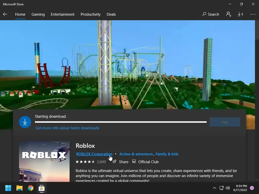Click the Official Club icon
Viewport: 259px width, 194px height.
pyautogui.click(x=134, y=161)
